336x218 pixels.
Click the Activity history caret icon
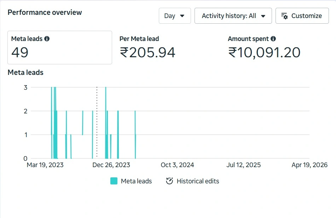[x=263, y=16]
